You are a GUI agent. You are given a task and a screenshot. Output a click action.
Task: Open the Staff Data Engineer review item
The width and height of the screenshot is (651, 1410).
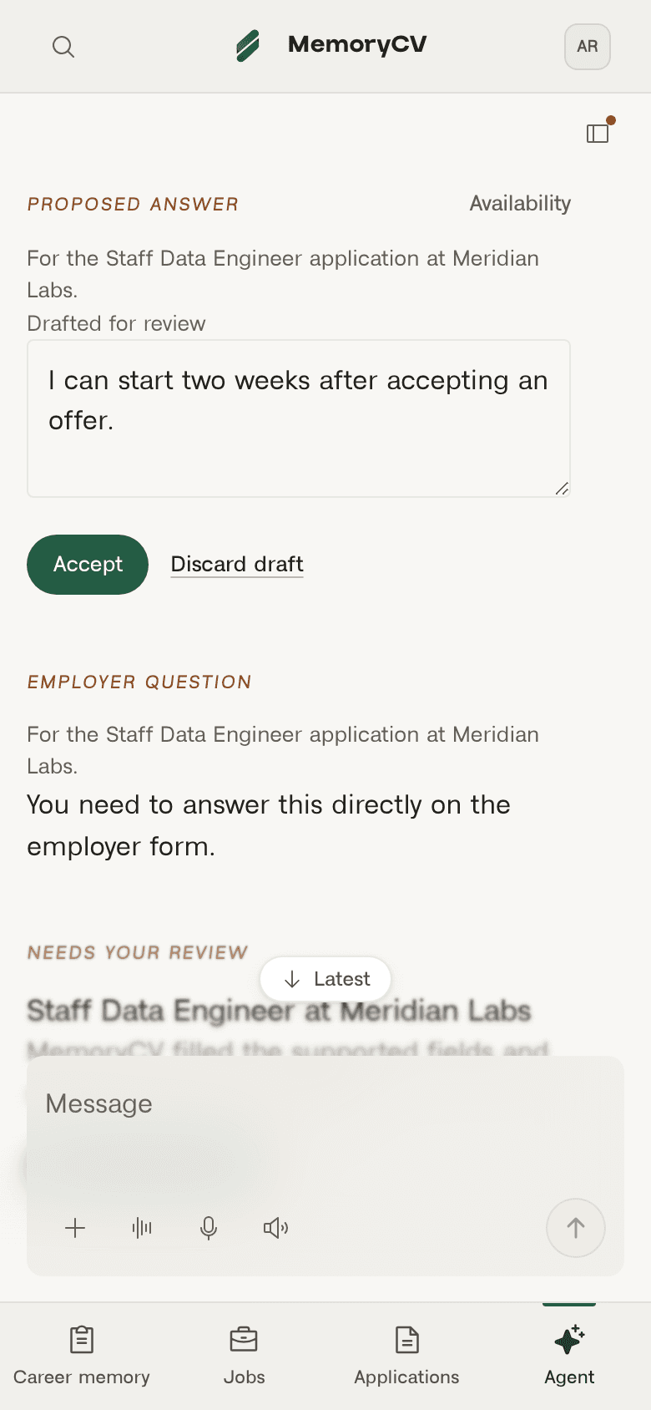click(279, 1011)
